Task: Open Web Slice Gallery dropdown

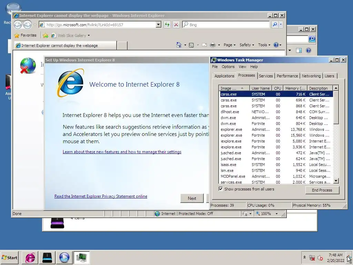Action: 89,36
